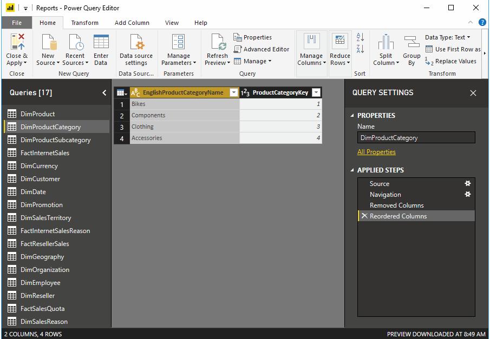
Task: Collapse the Queries pane
Action: point(104,93)
